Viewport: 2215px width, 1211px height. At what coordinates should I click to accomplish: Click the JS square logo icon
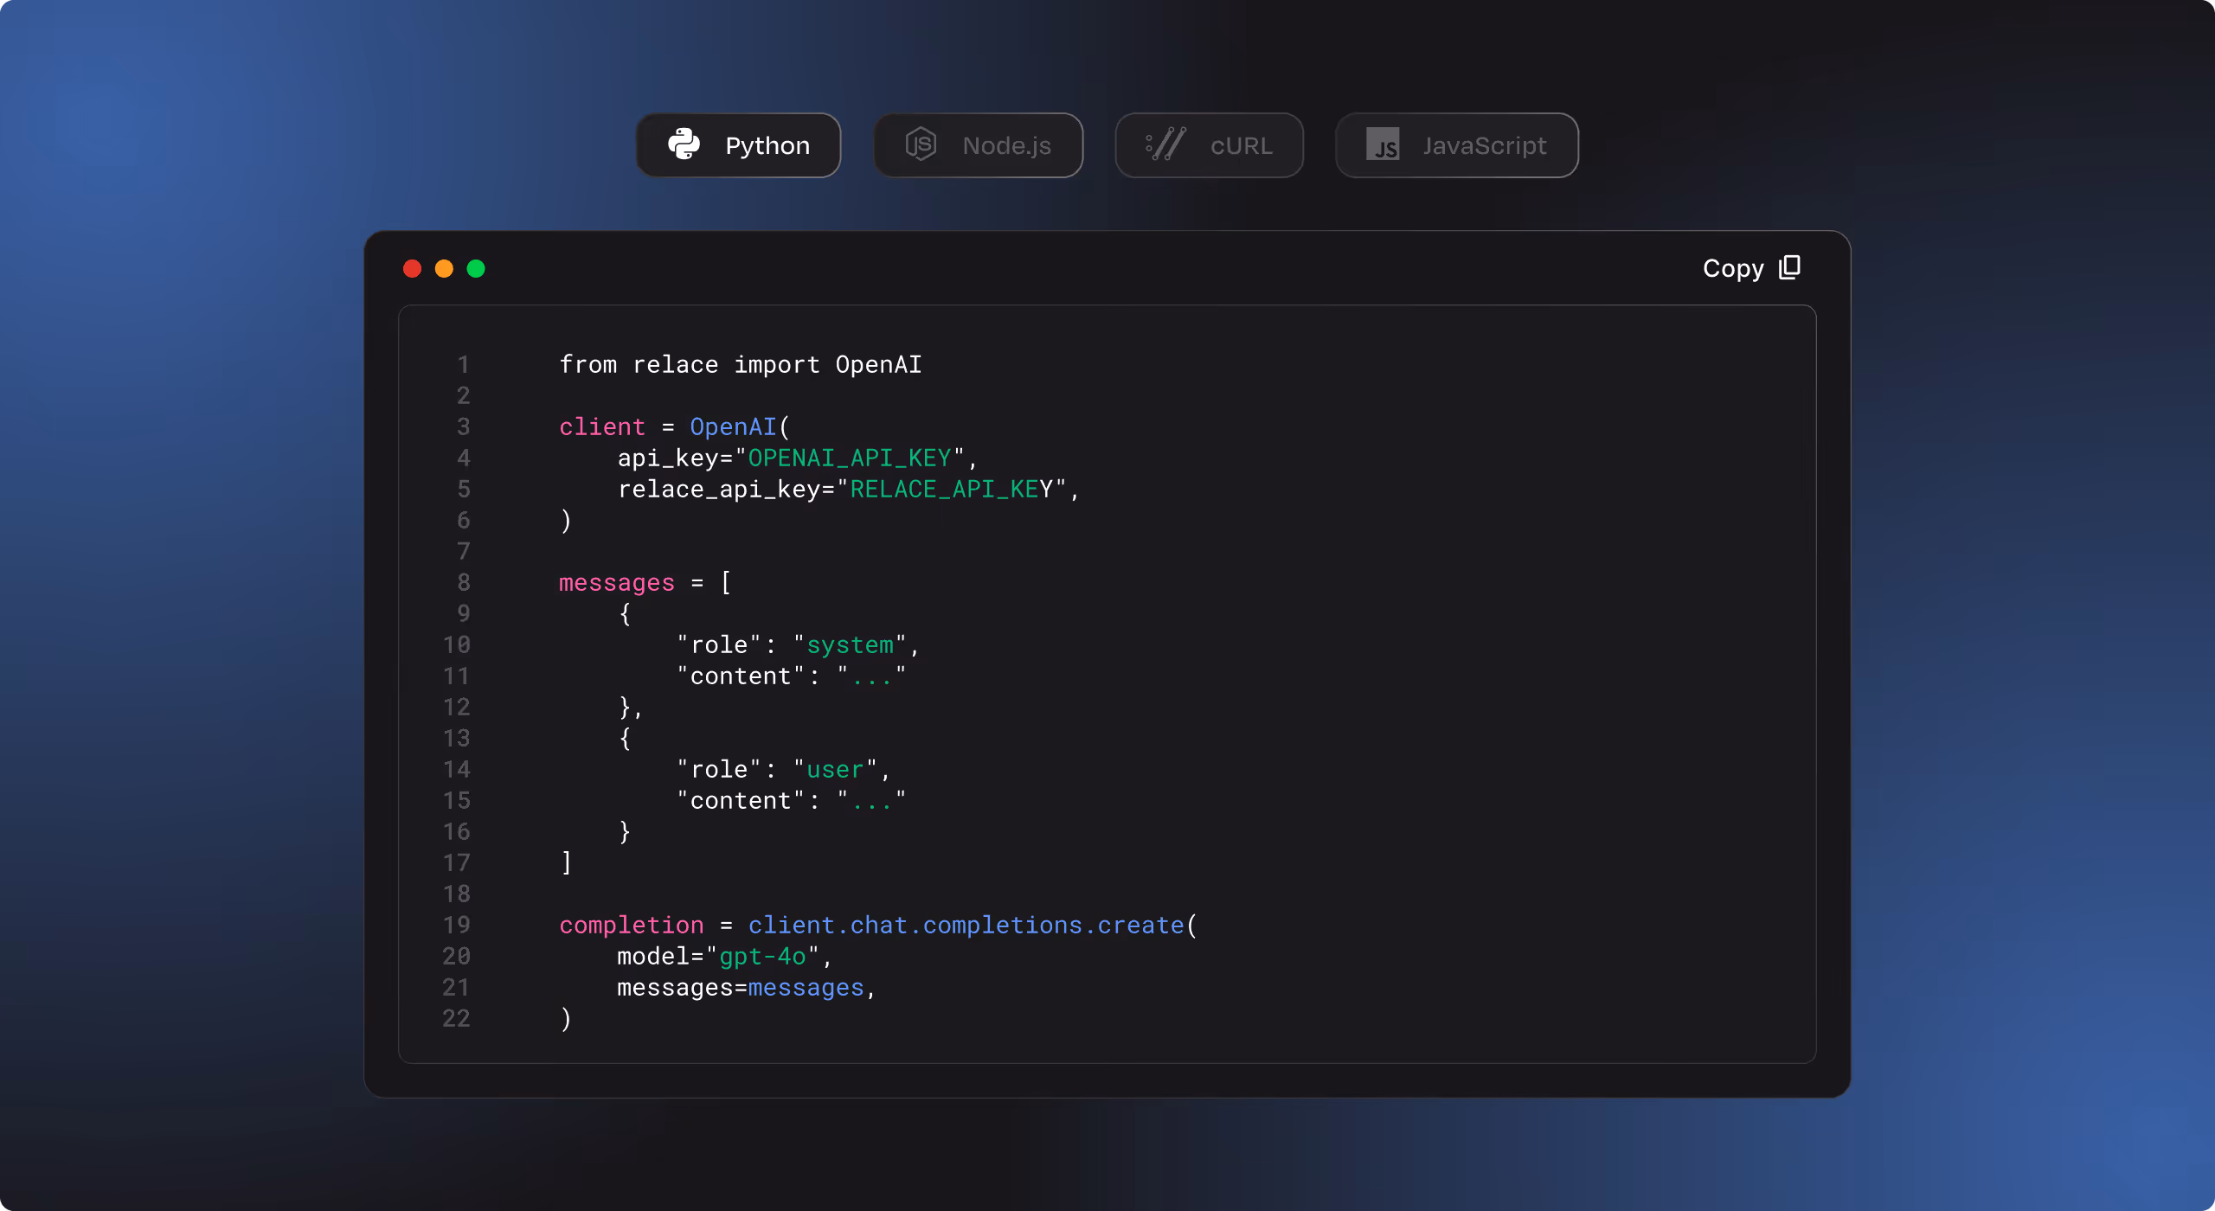point(1383,144)
